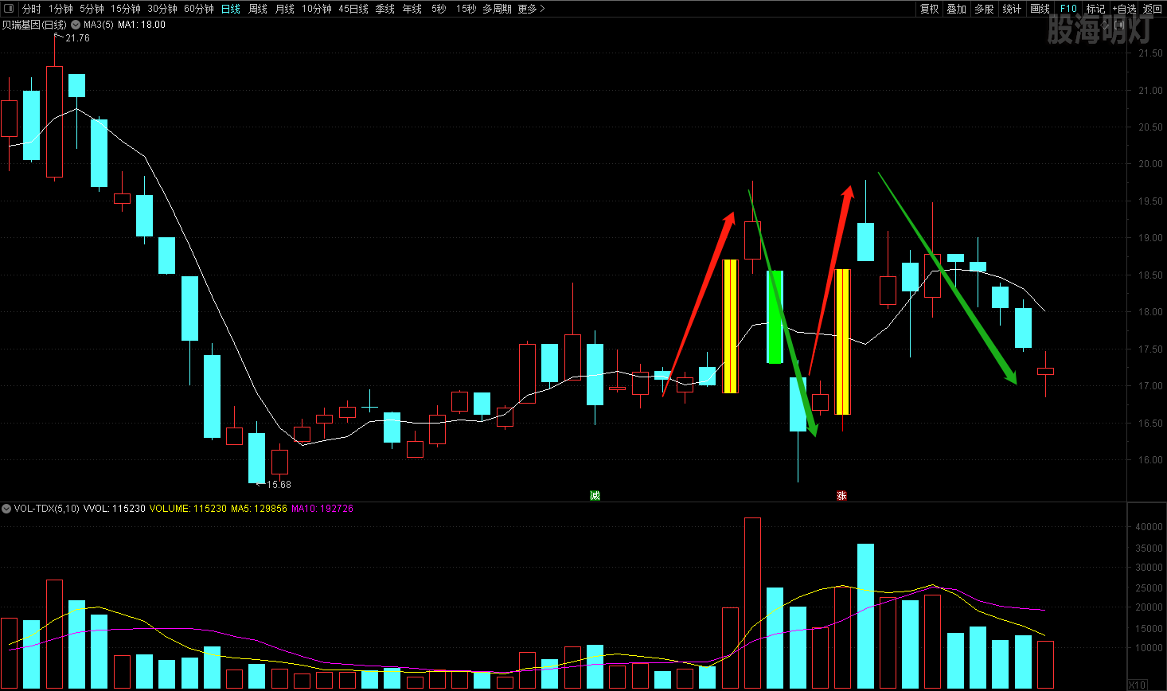Image resolution: width=1167 pixels, height=691 pixels.
Task: Click the X10 volume scale label
Action: coord(1137,685)
